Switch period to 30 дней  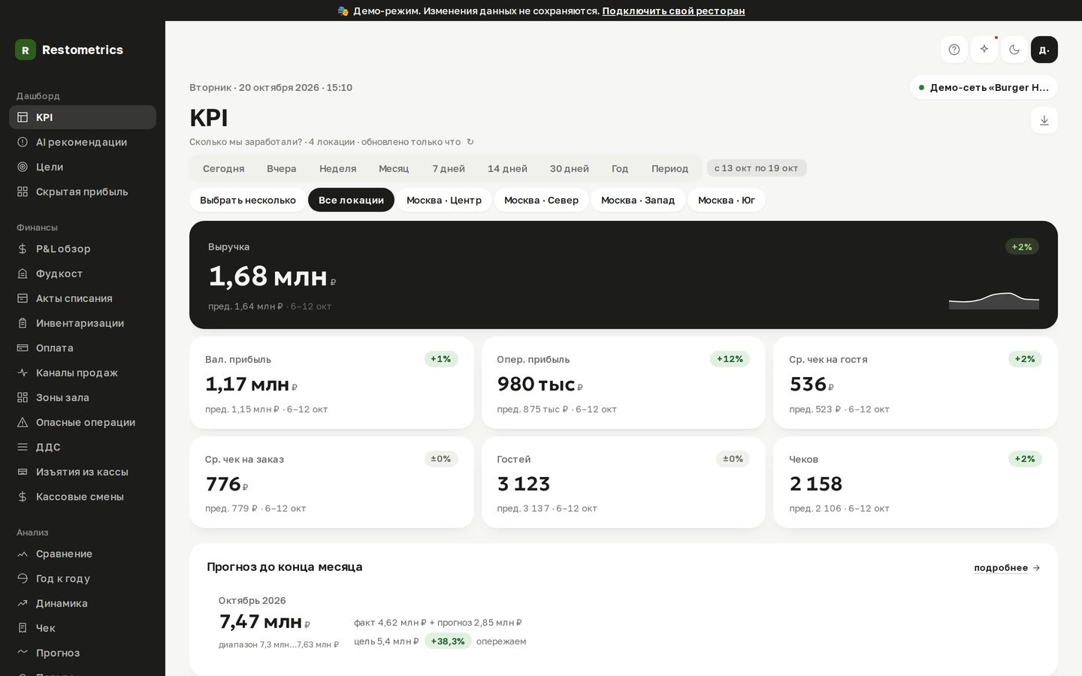coord(570,168)
